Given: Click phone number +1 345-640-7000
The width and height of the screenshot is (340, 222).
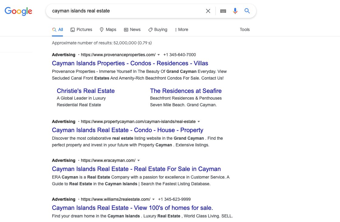Looking at the screenshot, I should point(180,55).
